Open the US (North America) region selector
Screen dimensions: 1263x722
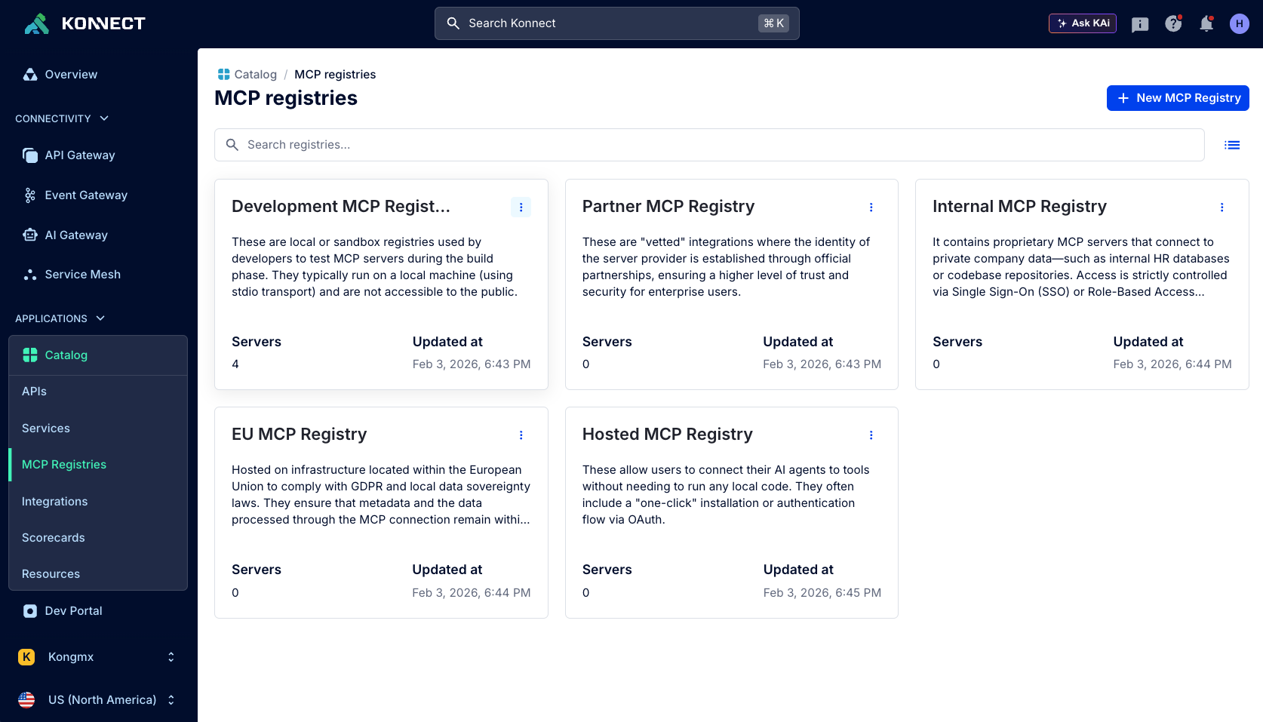(x=97, y=700)
